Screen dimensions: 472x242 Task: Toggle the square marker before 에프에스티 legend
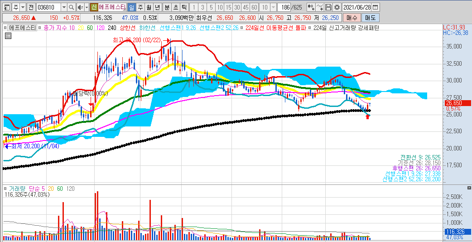pos(5,28)
